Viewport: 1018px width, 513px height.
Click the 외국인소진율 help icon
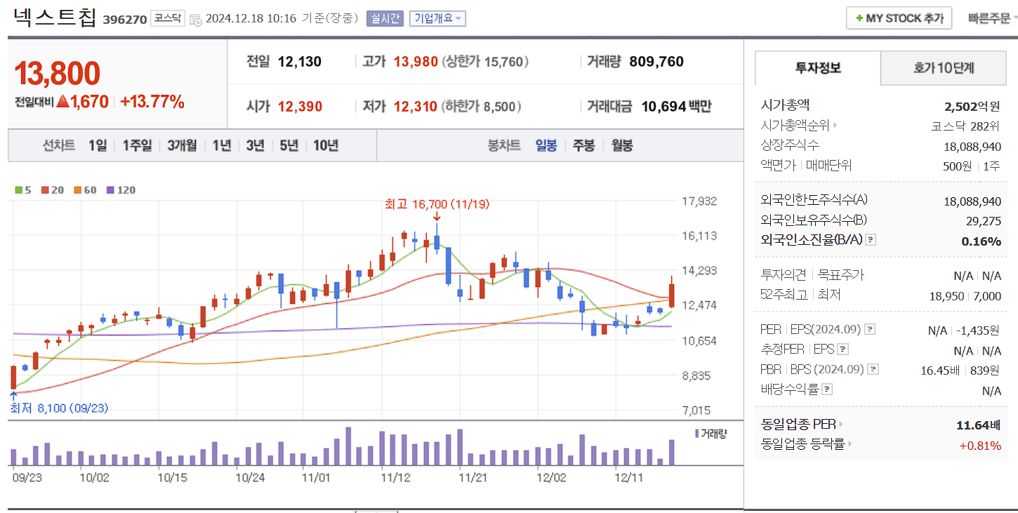871,239
